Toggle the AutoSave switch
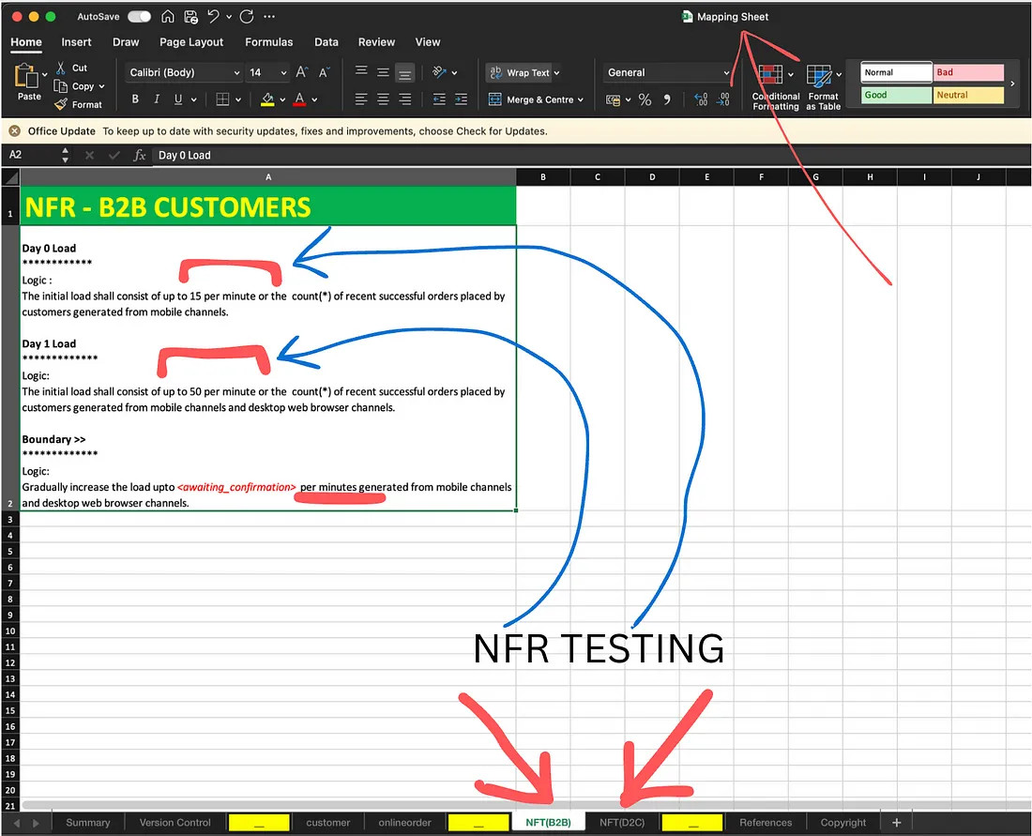The image size is (1032, 836). pyautogui.click(x=139, y=17)
